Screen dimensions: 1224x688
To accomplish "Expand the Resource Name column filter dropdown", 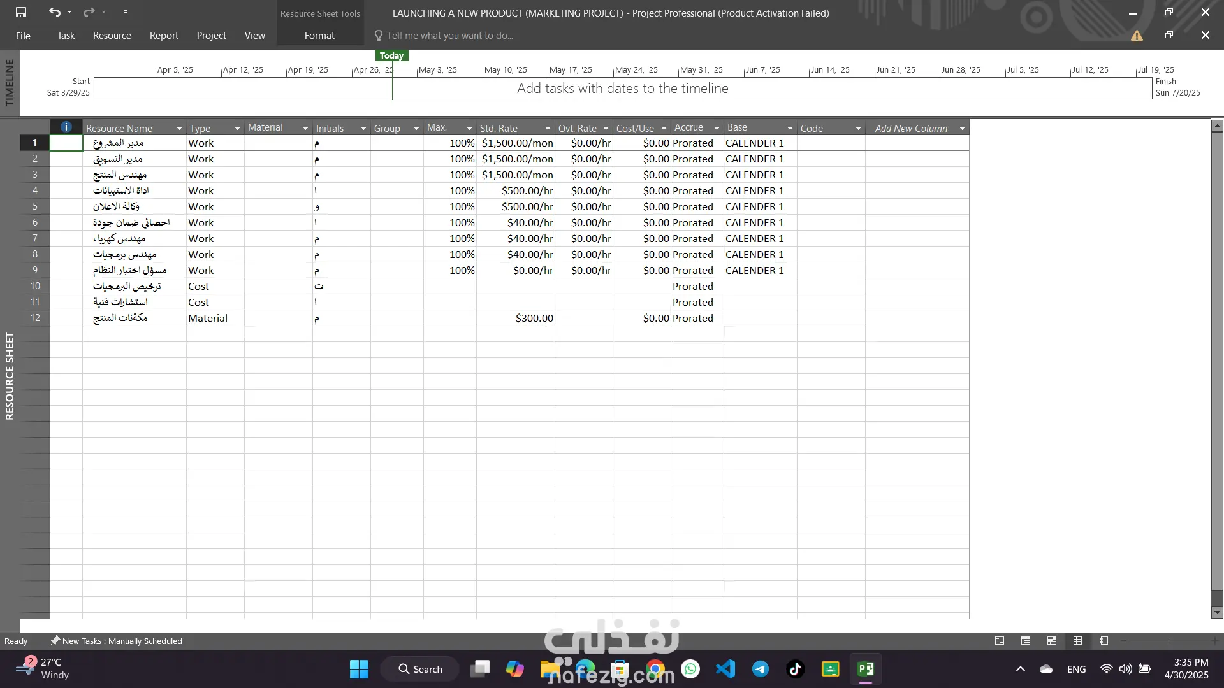I will pyautogui.click(x=179, y=128).
